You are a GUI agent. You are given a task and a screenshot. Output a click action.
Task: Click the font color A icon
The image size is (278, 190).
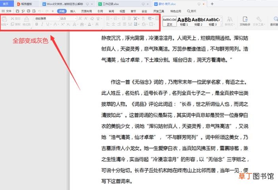[x=90, y=24]
